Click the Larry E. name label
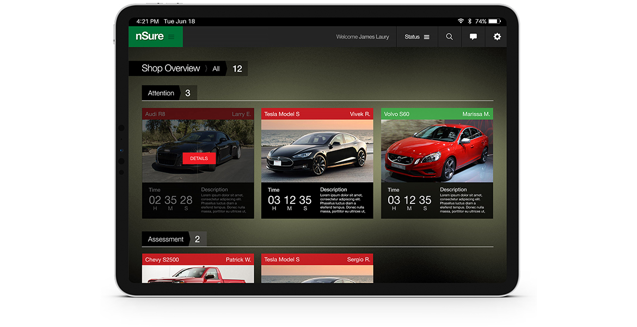 coord(241,114)
